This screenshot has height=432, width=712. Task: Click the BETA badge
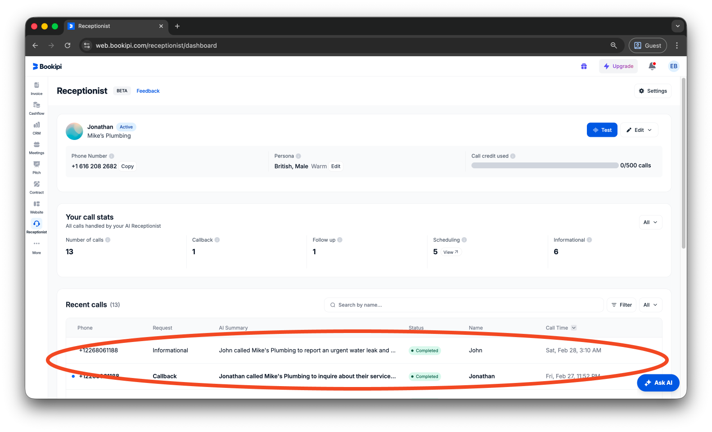[x=122, y=91]
